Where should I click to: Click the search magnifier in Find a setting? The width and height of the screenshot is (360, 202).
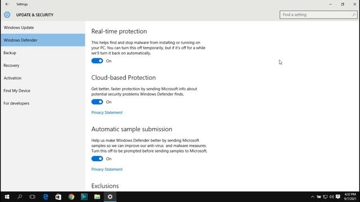click(x=354, y=15)
